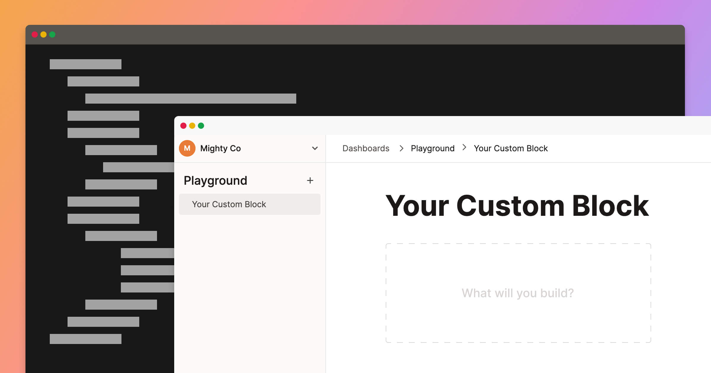This screenshot has height=373, width=711.
Task: Click the Dashboards breadcrumb menu item
Action: coord(366,148)
